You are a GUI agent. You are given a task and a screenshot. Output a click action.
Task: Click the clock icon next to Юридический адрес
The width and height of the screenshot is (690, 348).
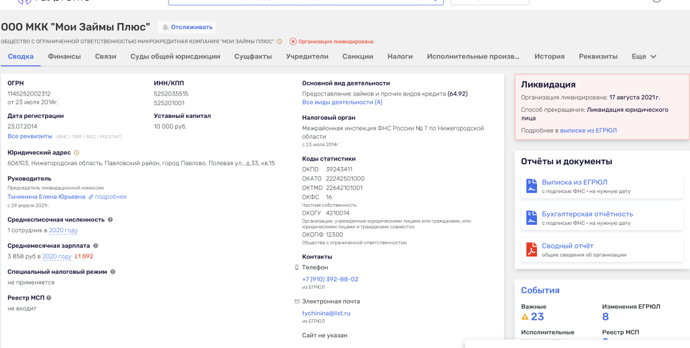coord(76,153)
